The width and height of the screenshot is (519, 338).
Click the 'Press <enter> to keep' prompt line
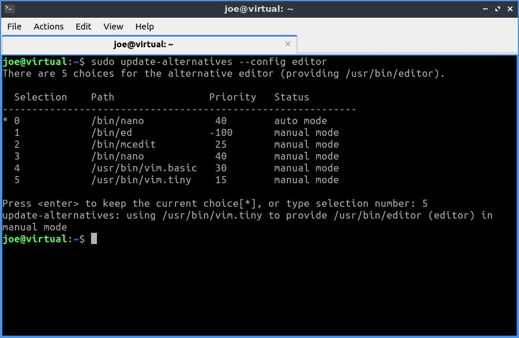coord(215,203)
